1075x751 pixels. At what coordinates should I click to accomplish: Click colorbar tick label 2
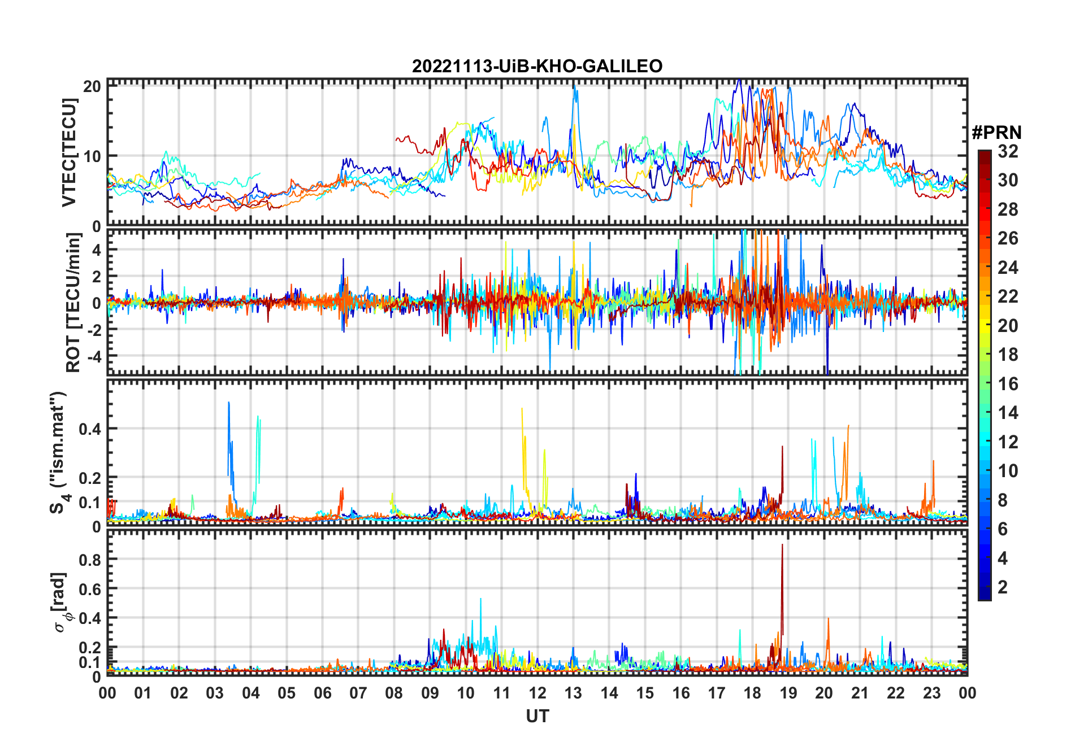pos(1003,587)
